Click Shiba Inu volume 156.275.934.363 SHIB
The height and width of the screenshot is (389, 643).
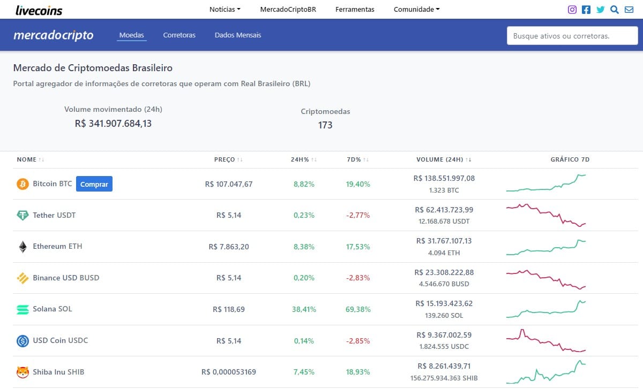[444, 378]
